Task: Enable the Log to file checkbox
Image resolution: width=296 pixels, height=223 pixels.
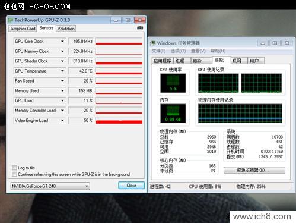Action: [14, 168]
